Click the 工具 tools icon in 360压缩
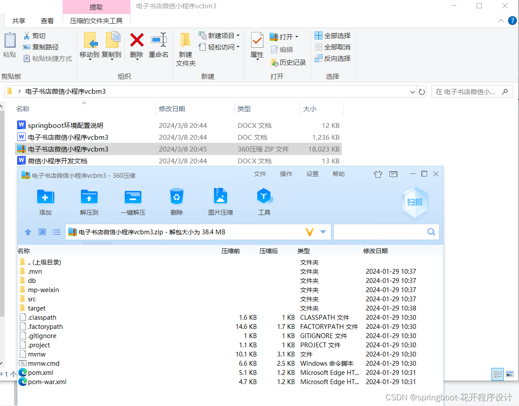This screenshot has height=406, width=519. [264, 201]
